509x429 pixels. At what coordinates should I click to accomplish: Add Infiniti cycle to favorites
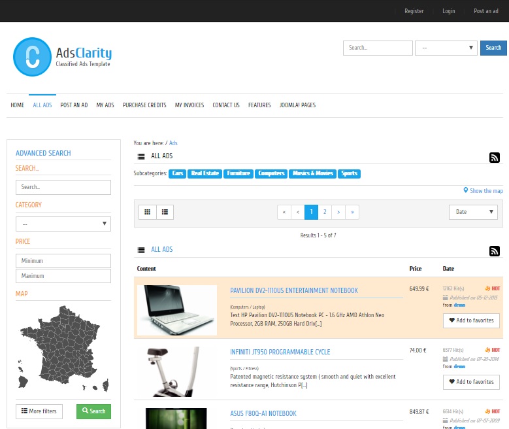coord(471,382)
